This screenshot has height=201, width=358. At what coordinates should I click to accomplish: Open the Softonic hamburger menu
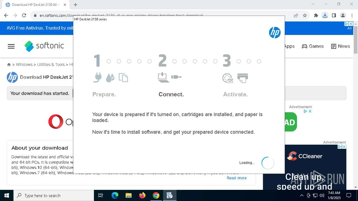(x=11, y=46)
